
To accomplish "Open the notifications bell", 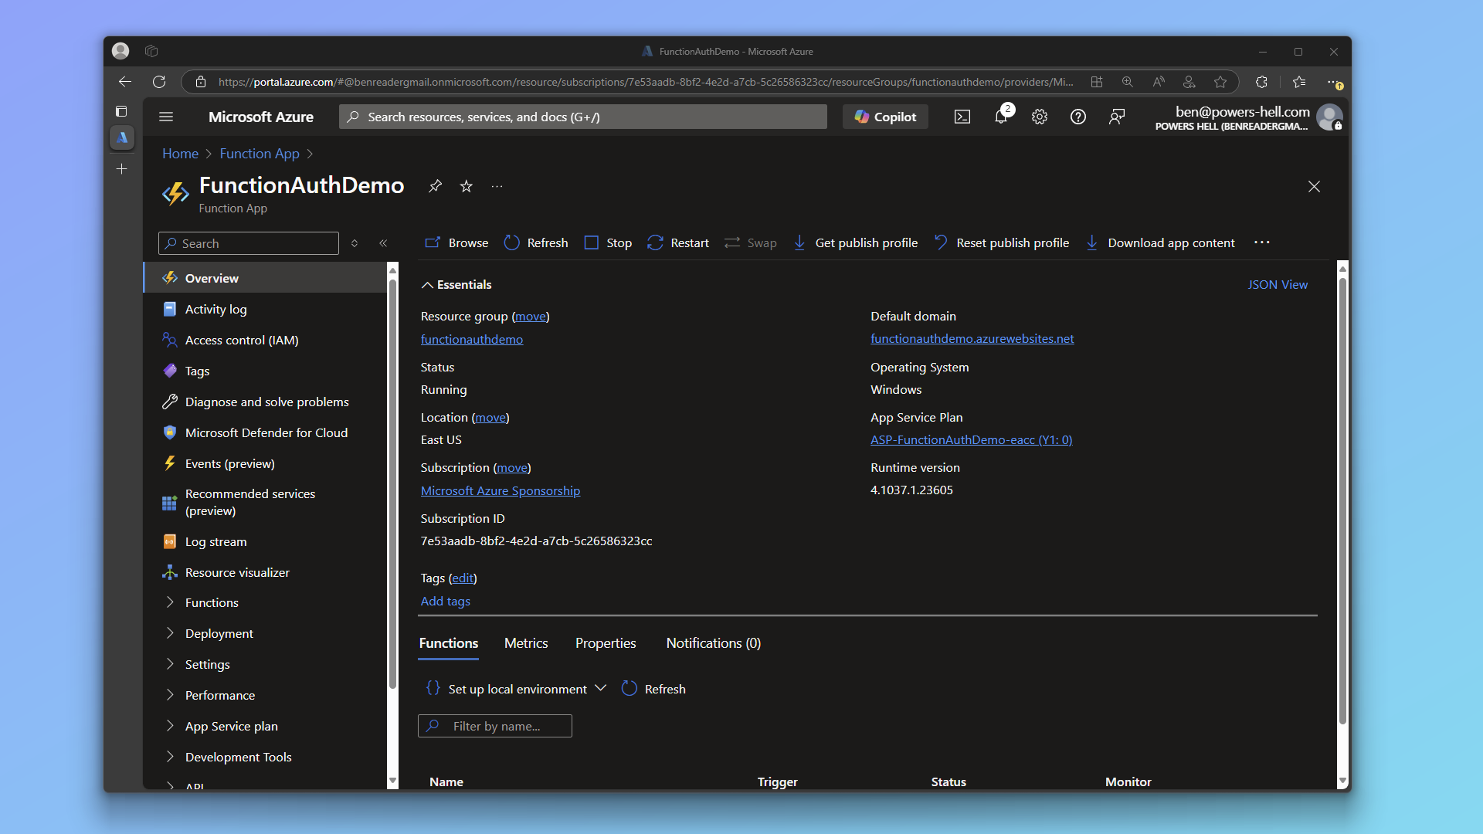I will 1001,117.
